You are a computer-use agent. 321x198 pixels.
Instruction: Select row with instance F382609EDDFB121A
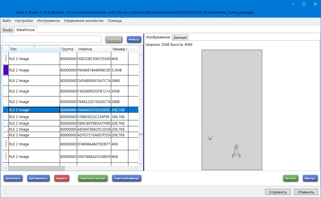coord(71,91)
